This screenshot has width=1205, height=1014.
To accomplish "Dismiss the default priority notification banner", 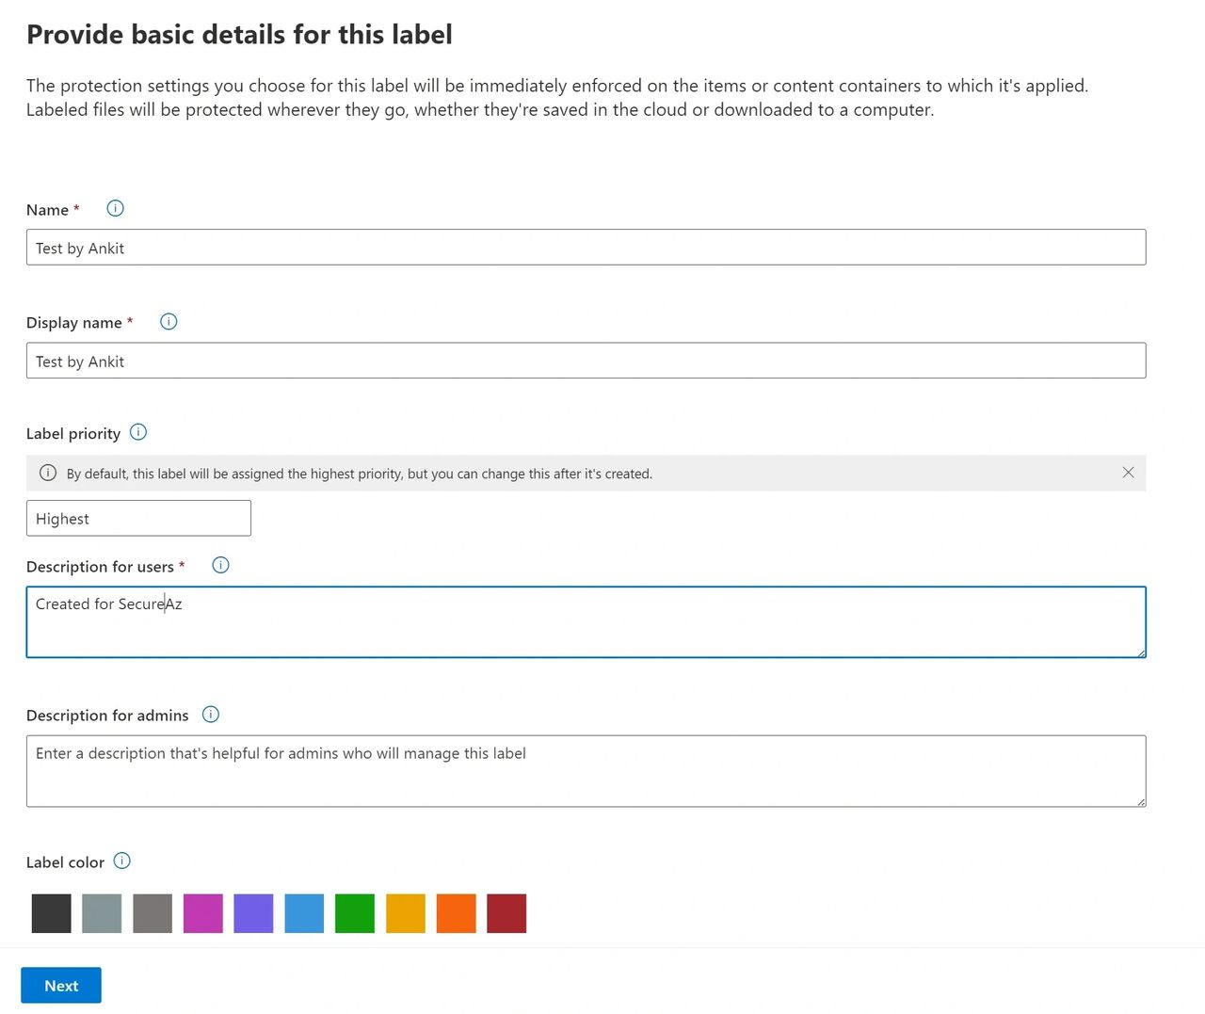I will (x=1128, y=473).
